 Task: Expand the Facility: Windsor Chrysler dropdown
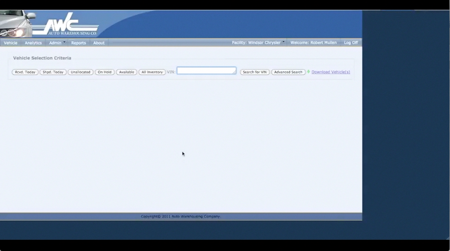pyautogui.click(x=258, y=43)
